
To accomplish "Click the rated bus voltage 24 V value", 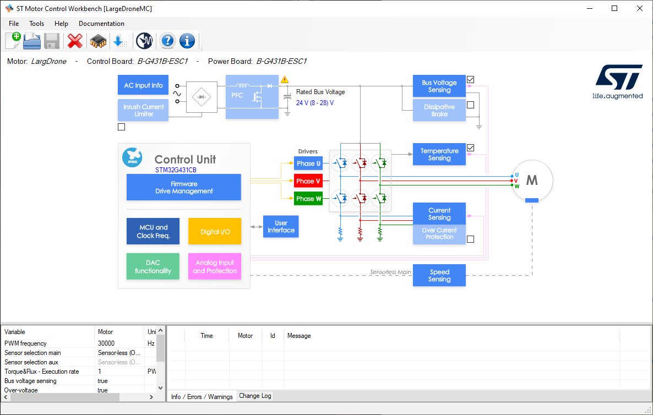I will pyautogui.click(x=315, y=103).
